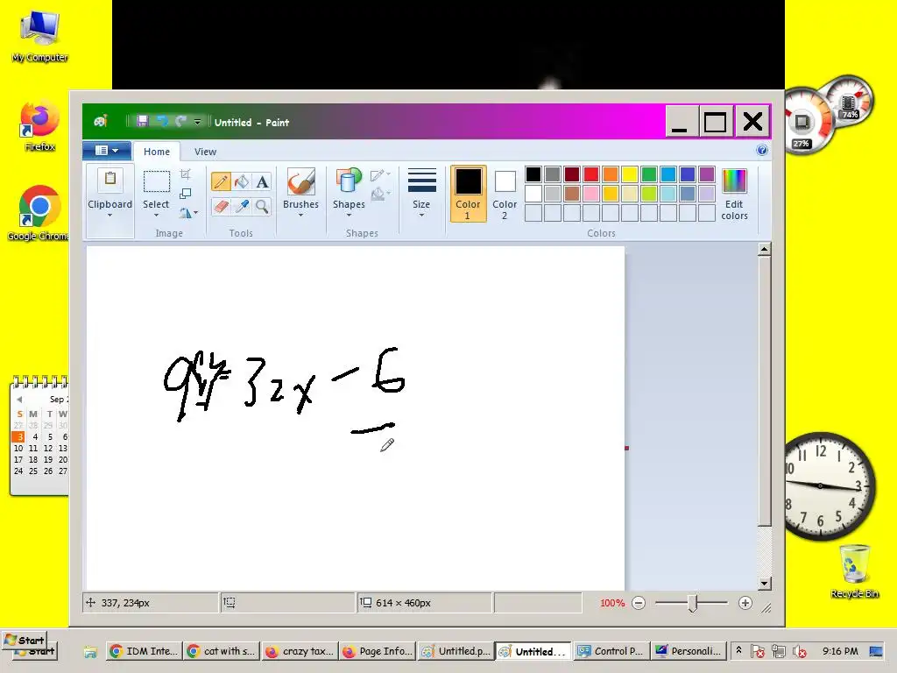This screenshot has height=673, width=897.
Task: Switch to the View ribbon tab
Action: click(x=205, y=152)
